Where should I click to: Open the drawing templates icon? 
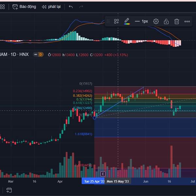[116, 21]
